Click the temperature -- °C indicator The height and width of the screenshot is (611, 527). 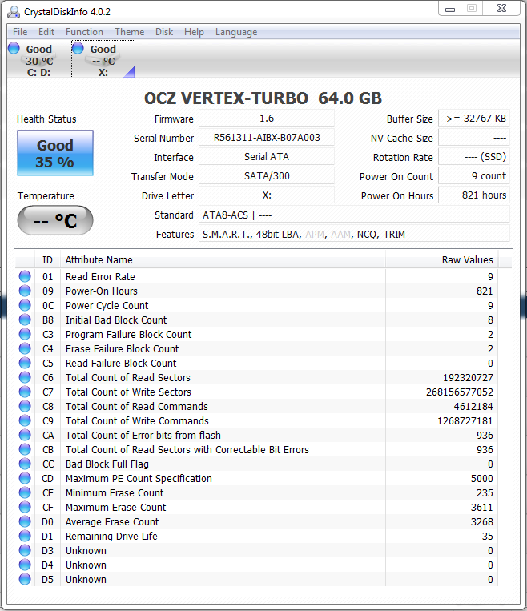pyautogui.click(x=55, y=220)
